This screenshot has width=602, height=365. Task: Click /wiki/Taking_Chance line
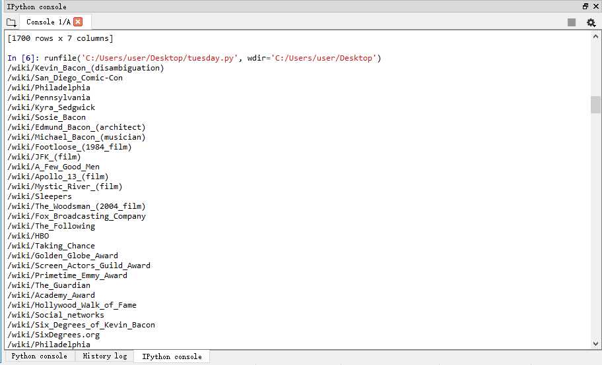51,246
